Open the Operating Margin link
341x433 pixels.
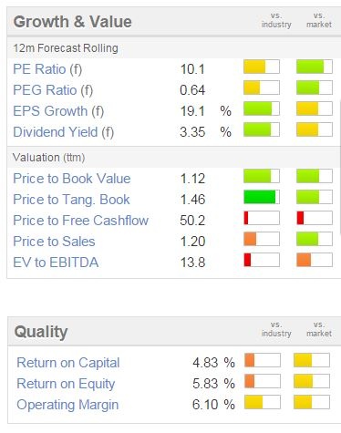(x=67, y=405)
